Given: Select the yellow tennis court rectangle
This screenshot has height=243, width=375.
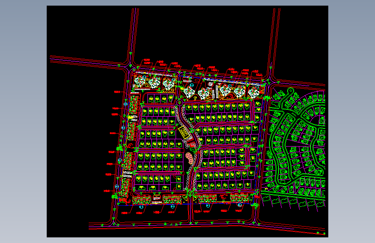Looking at the screenshot, I should click(184, 132).
